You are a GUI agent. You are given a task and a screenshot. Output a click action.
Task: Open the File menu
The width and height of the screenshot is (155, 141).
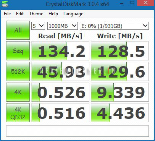tap(7, 14)
